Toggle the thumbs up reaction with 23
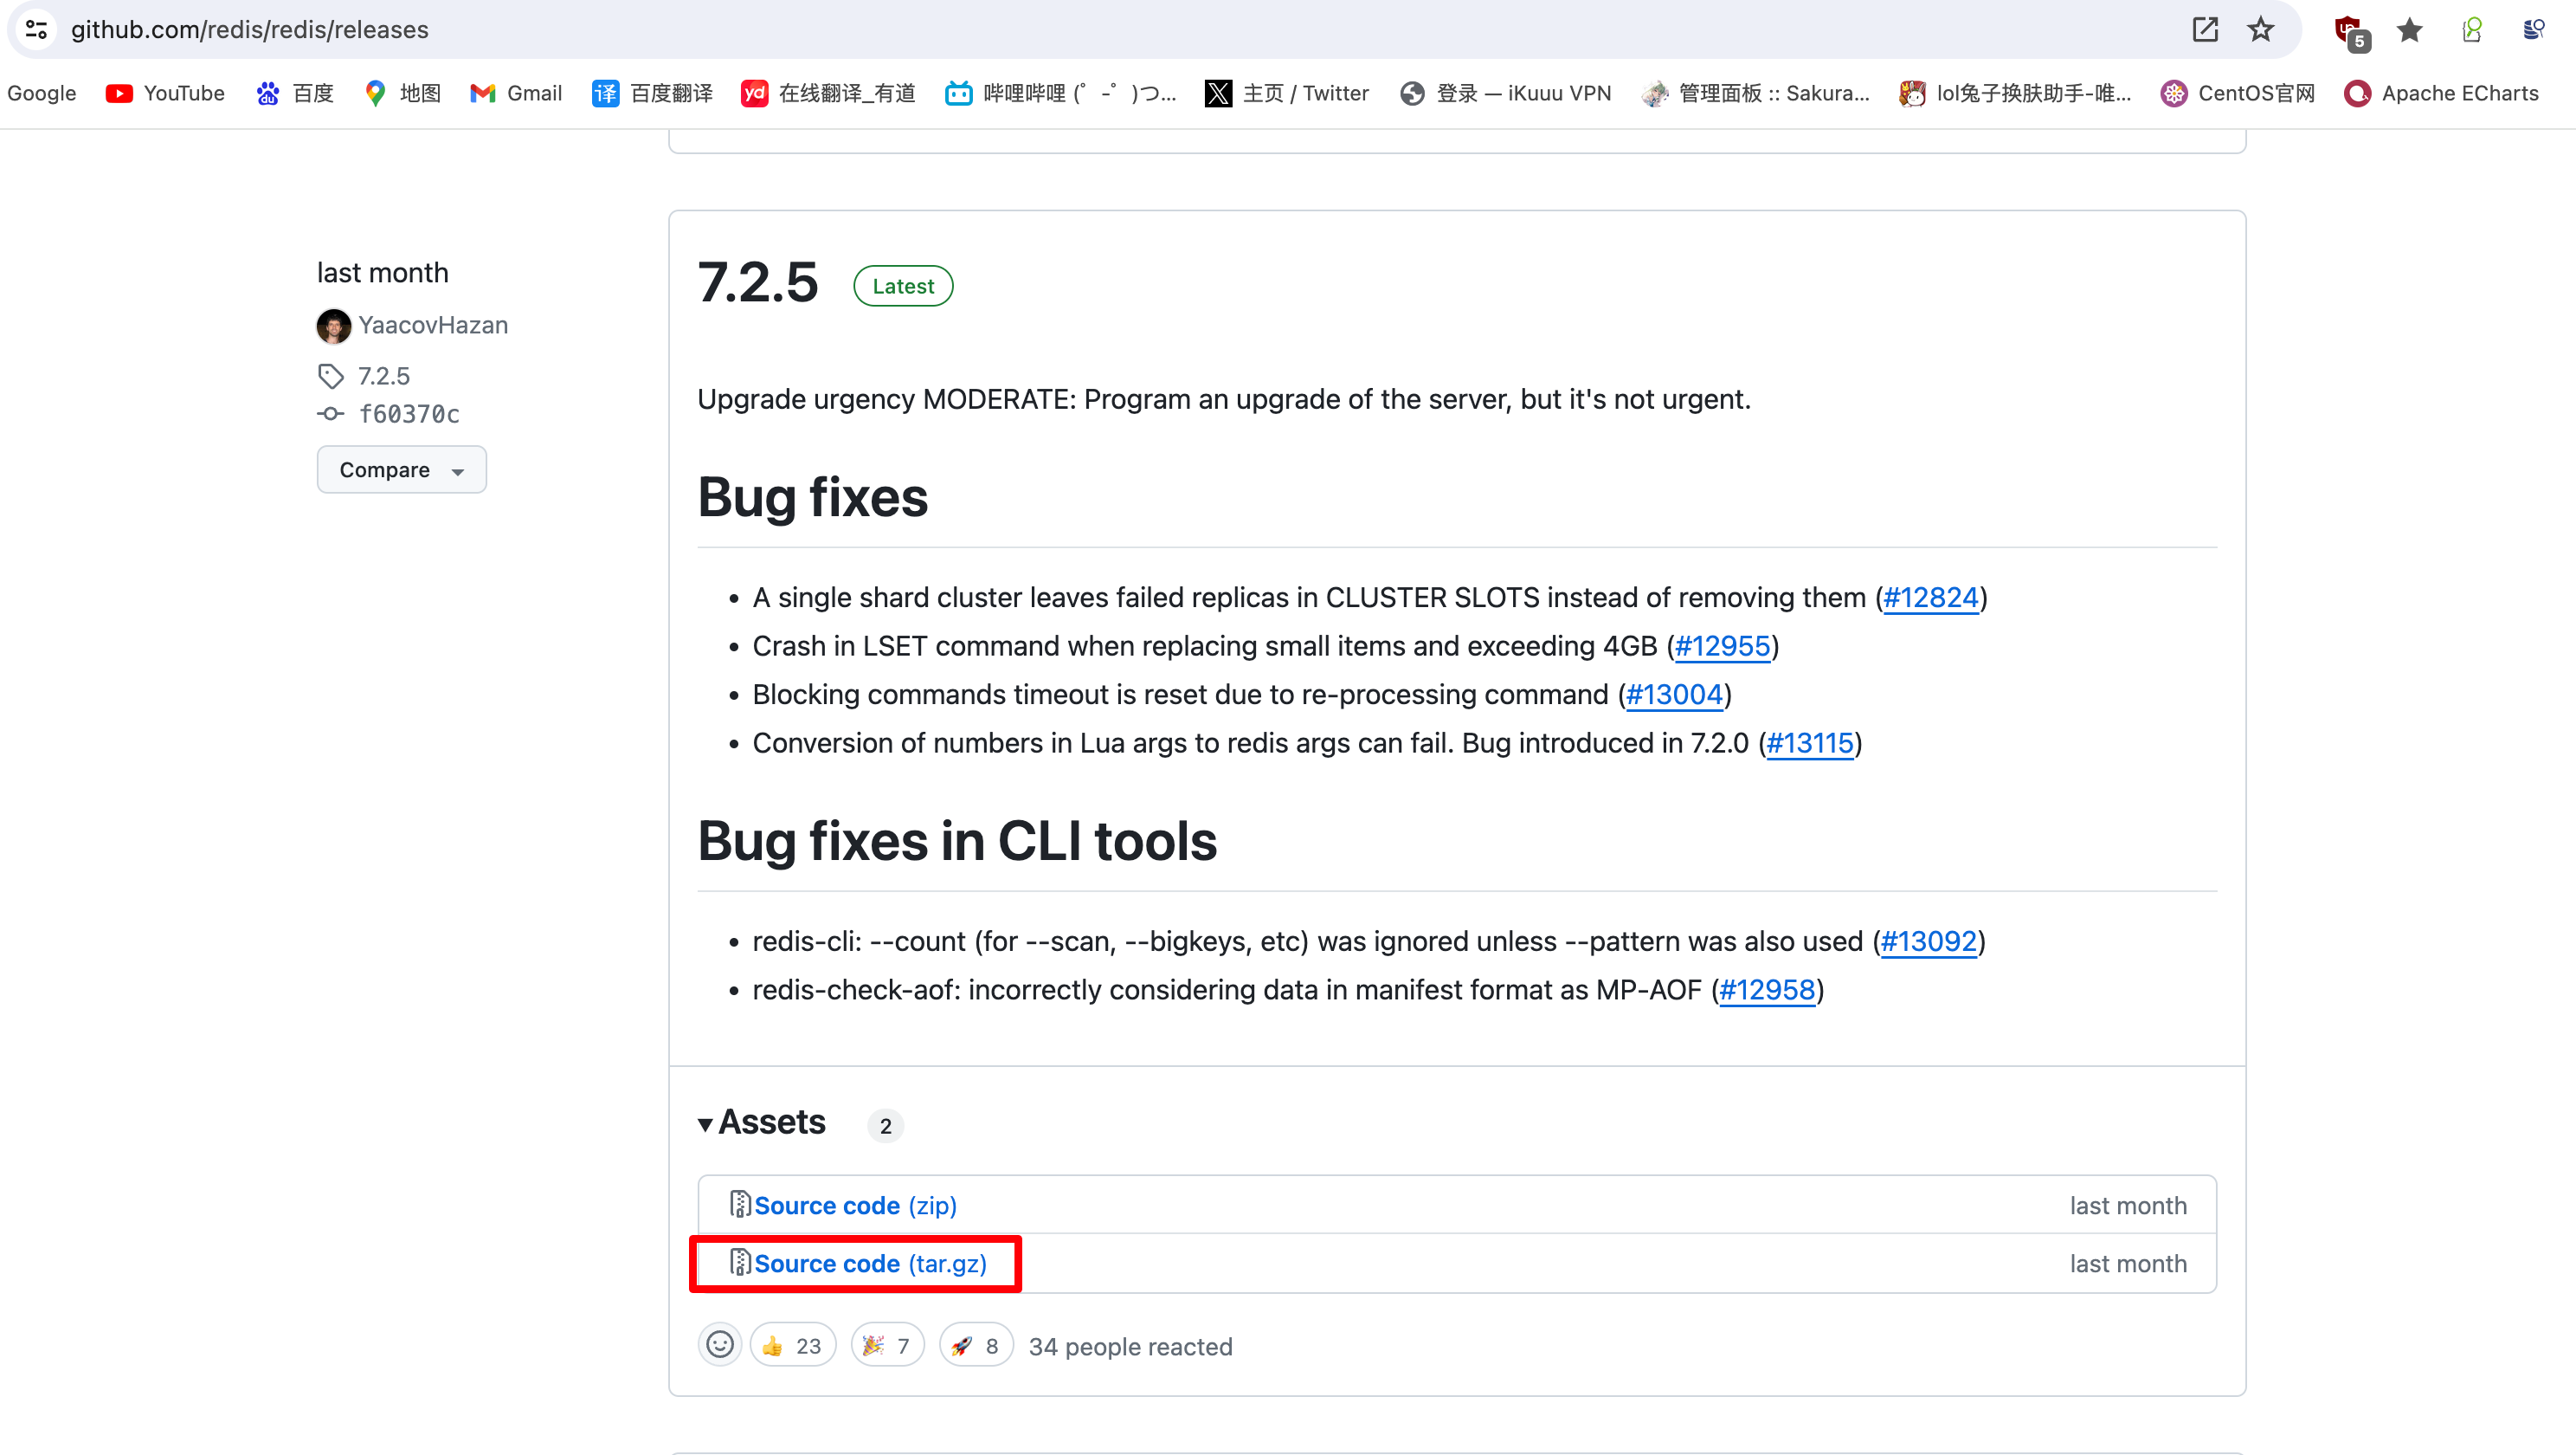2576x1455 pixels. tap(792, 1346)
